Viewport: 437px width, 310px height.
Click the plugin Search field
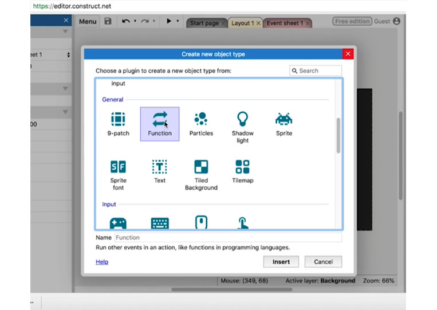click(x=316, y=71)
